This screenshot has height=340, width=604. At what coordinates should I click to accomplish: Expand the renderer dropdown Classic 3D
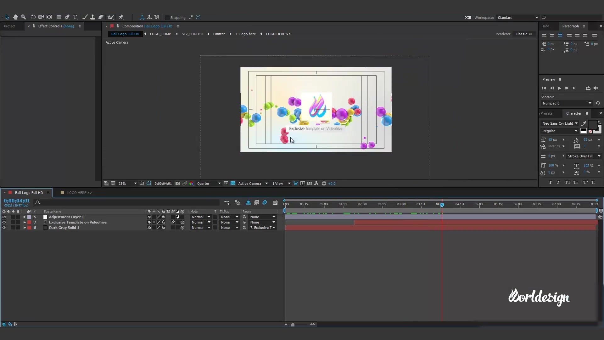pos(523,34)
